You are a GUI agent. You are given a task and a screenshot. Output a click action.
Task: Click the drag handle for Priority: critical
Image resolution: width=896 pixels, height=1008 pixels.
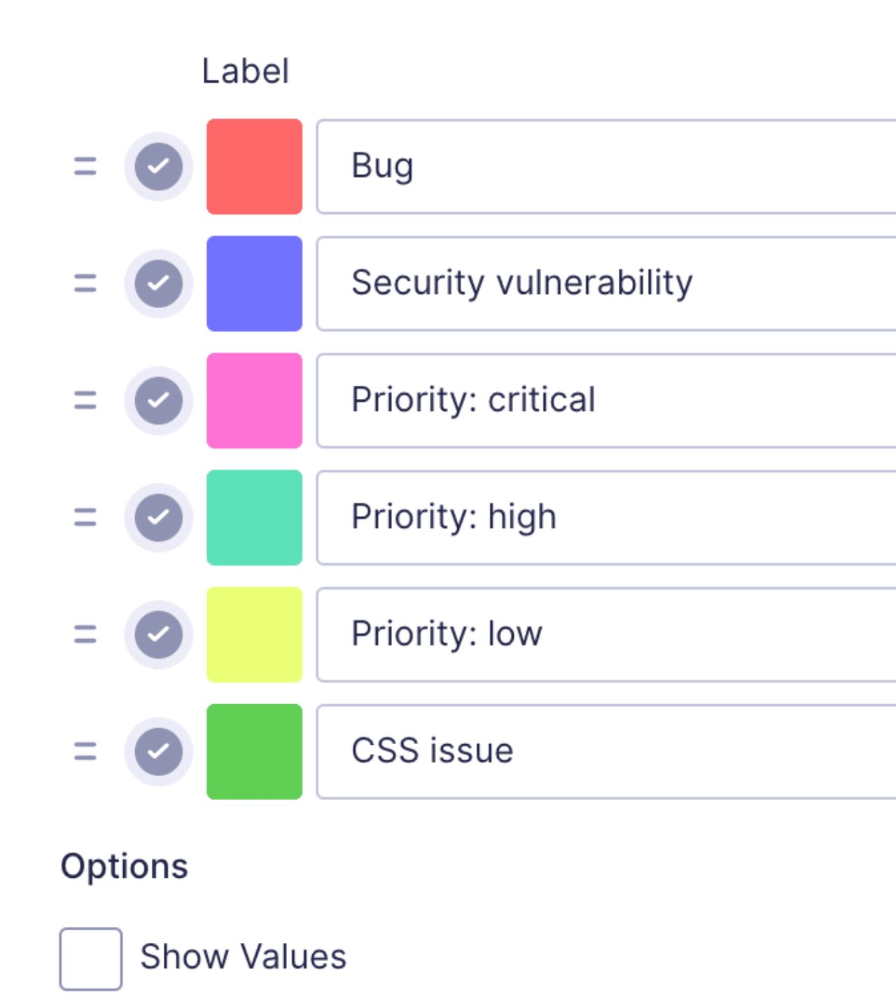coord(84,400)
